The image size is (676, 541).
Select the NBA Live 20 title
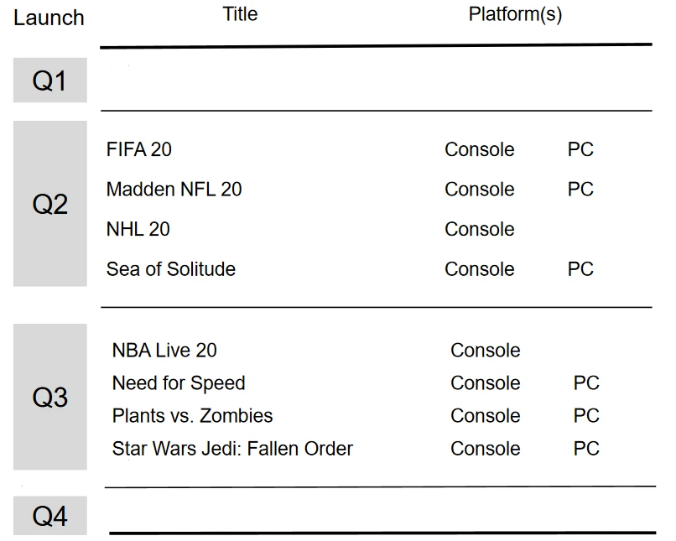point(164,351)
